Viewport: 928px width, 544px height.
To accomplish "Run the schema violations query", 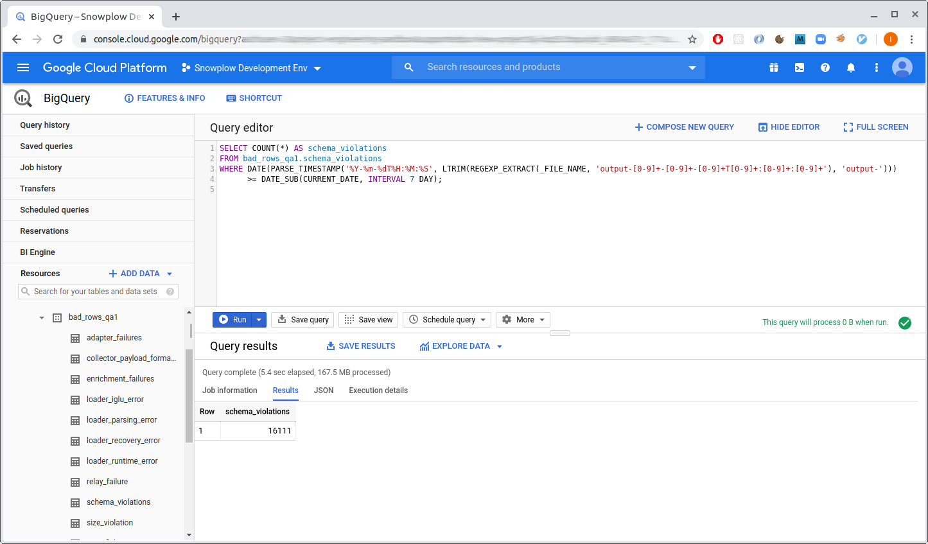I will pos(235,319).
